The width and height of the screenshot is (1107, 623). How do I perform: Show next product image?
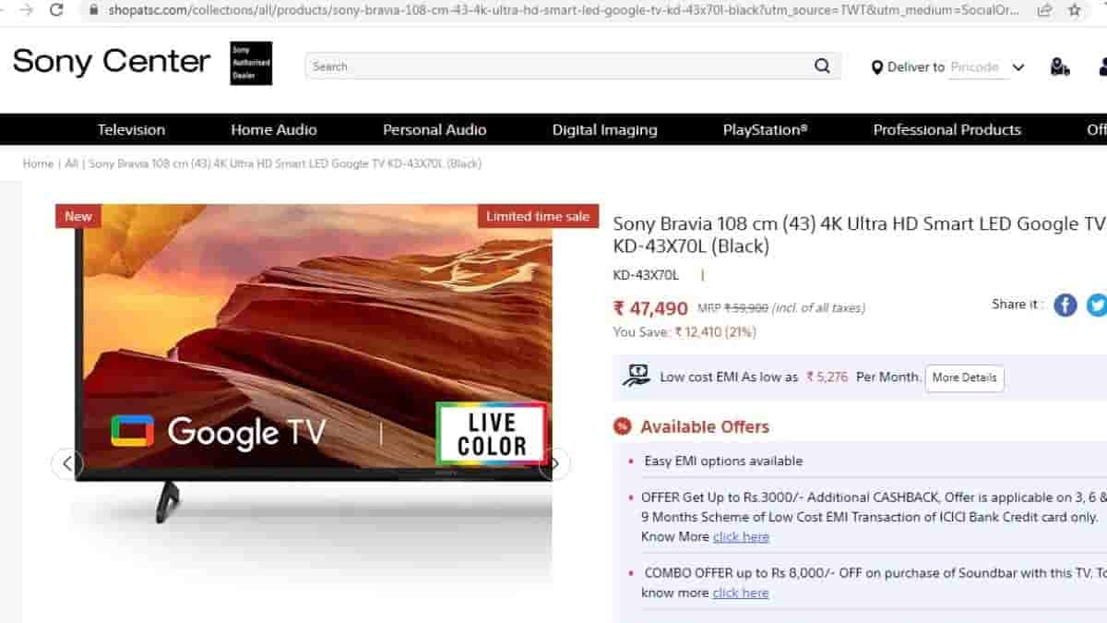click(555, 463)
